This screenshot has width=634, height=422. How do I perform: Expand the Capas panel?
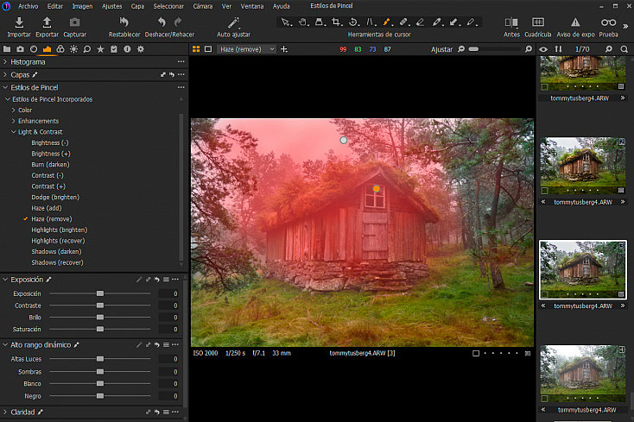coord(5,75)
